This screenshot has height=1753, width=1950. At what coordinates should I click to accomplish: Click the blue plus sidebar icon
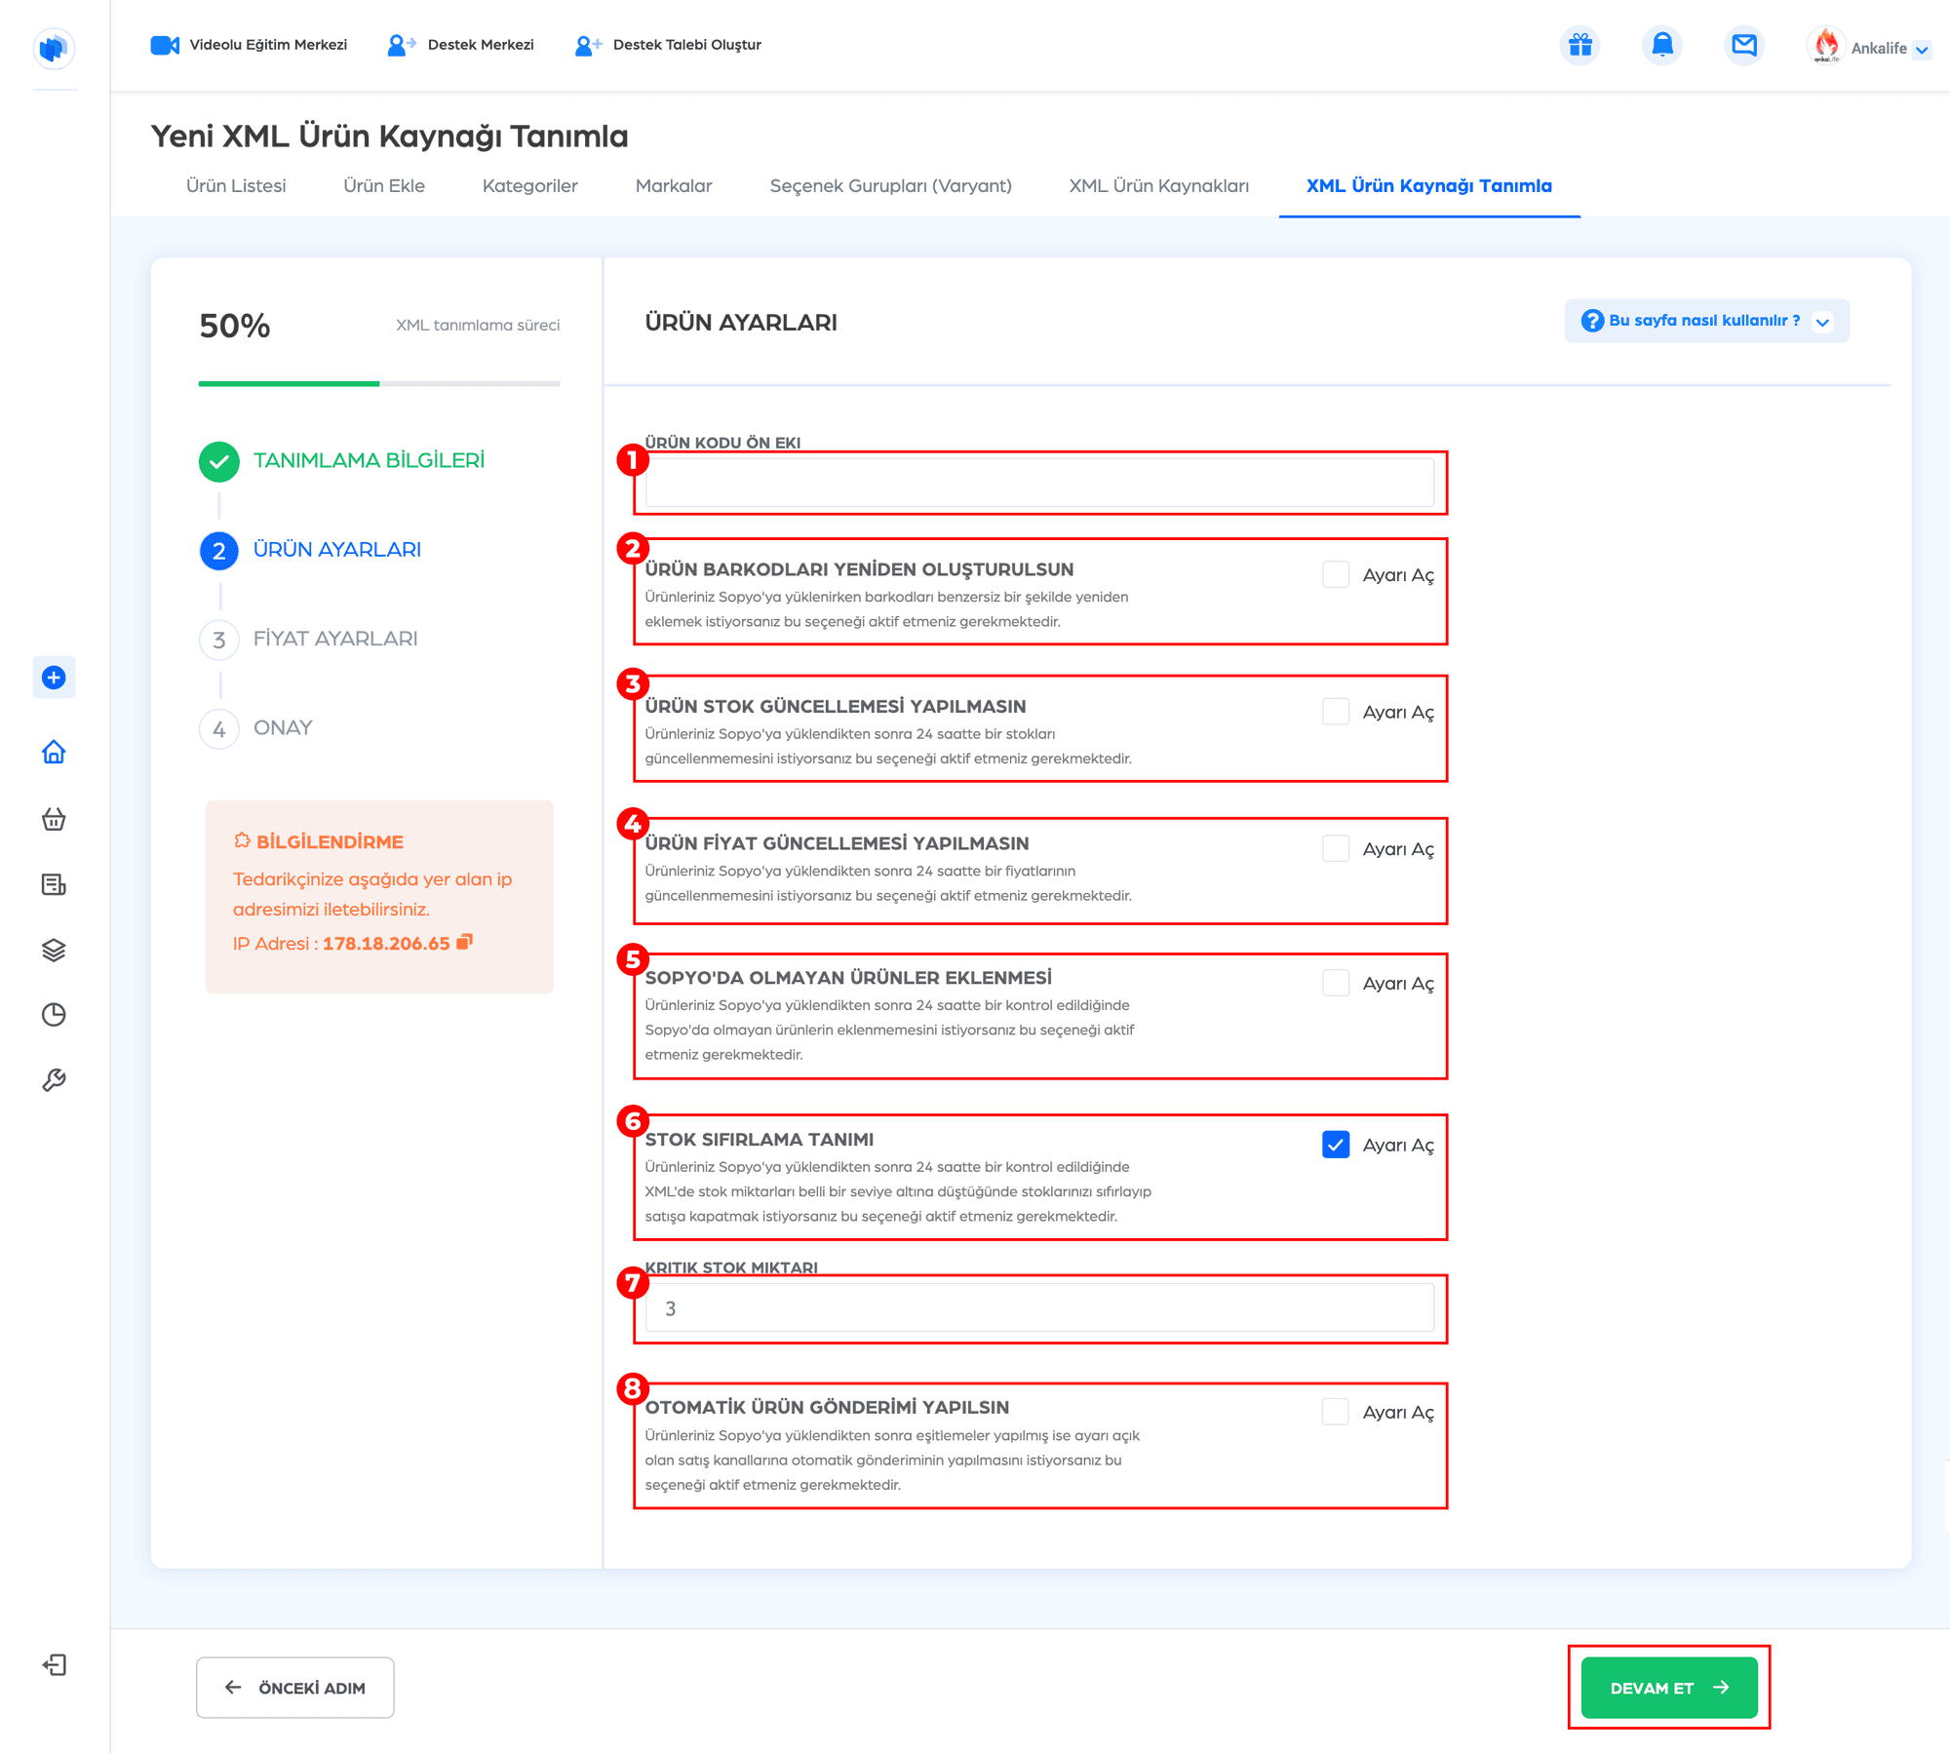(x=54, y=678)
